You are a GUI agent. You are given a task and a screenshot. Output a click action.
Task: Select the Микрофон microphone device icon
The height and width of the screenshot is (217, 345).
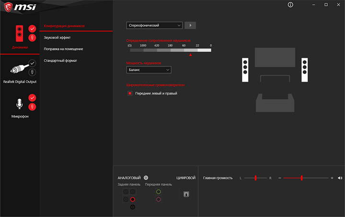(x=19, y=104)
